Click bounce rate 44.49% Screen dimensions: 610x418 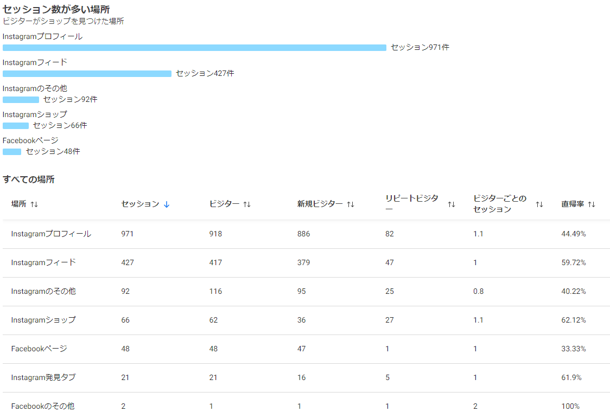click(x=574, y=234)
